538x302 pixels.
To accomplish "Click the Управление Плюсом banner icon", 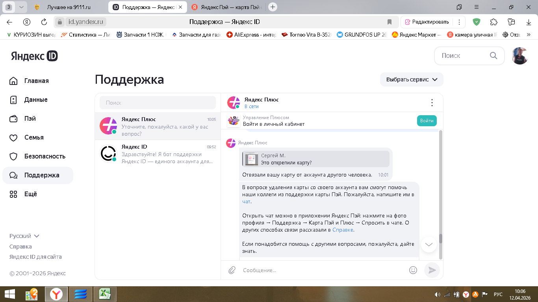I will (234, 121).
